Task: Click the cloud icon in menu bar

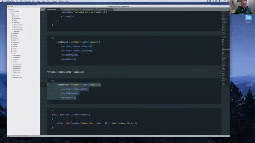Action: tap(219, 1)
